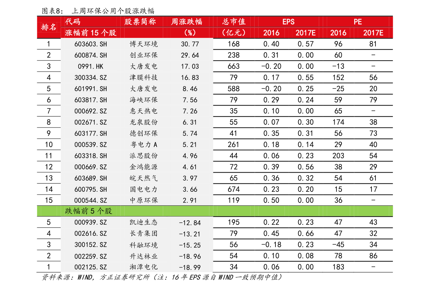
Task: Click stock name 湘潭电化
Action: (144, 267)
